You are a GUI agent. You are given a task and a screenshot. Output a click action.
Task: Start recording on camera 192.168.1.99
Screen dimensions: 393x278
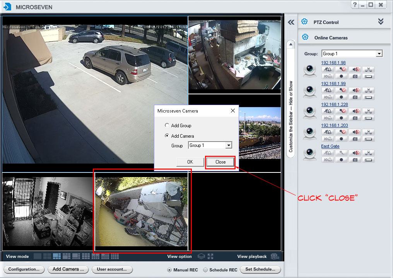tap(342, 97)
